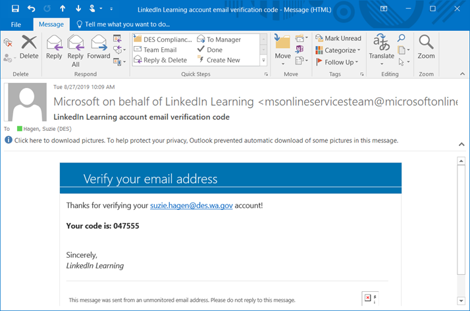This screenshot has width=470, height=311.
Task: Go to previous item with up arrow
Action: point(63,9)
